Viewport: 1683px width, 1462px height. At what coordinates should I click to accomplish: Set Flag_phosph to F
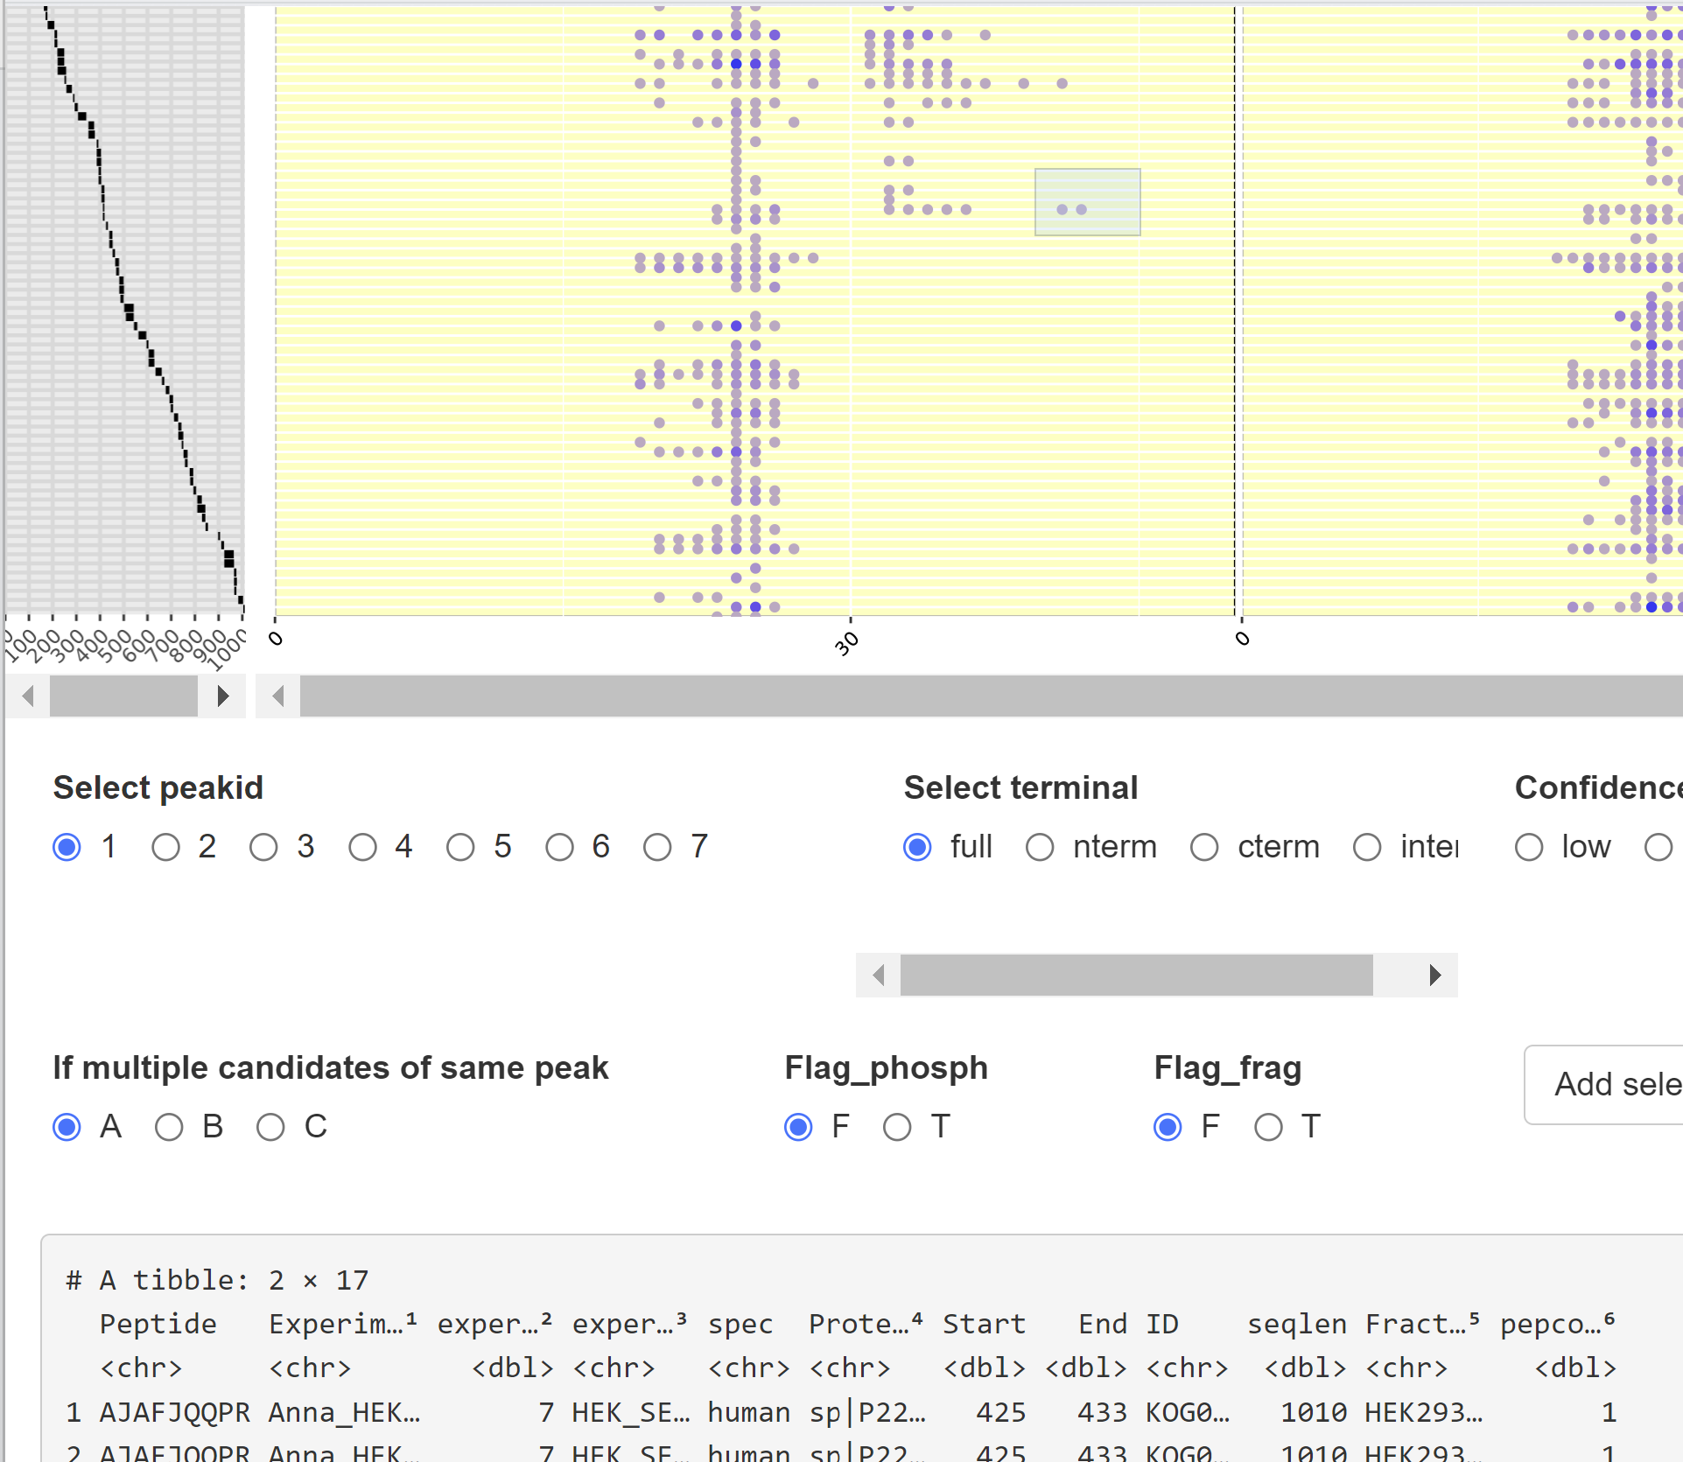[798, 1127]
